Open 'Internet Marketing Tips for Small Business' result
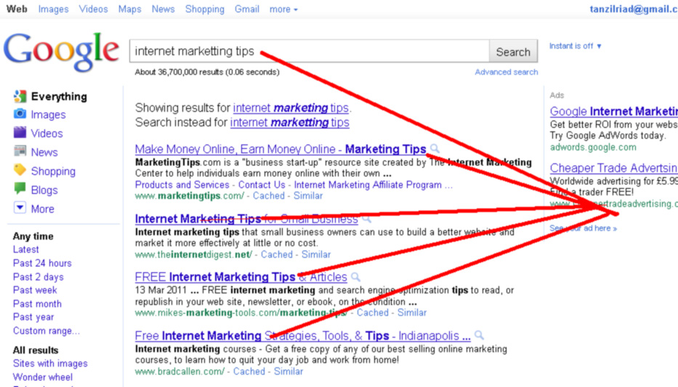The image size is (678, 387). point(246,219)
